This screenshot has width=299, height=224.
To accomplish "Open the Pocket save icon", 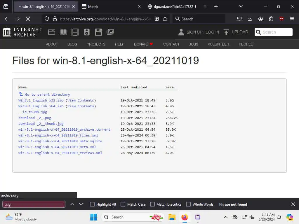I will [x=239, y=19].
